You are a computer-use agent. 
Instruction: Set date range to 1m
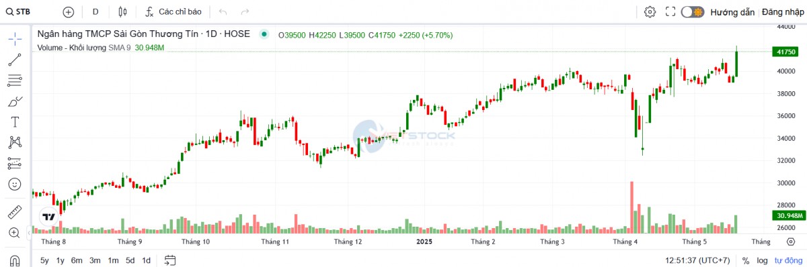113,260
